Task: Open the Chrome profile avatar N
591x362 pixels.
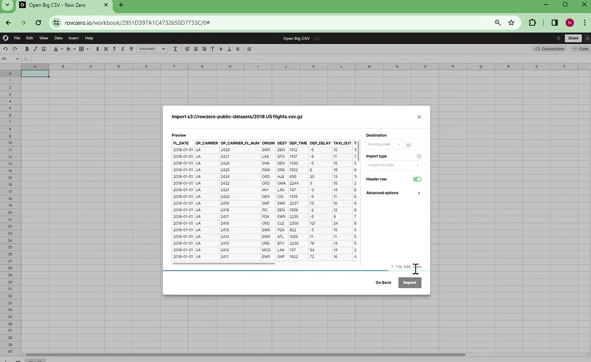Action: point(569,23)
